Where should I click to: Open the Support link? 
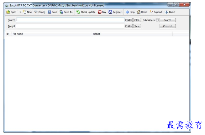(x=156, y=12)
